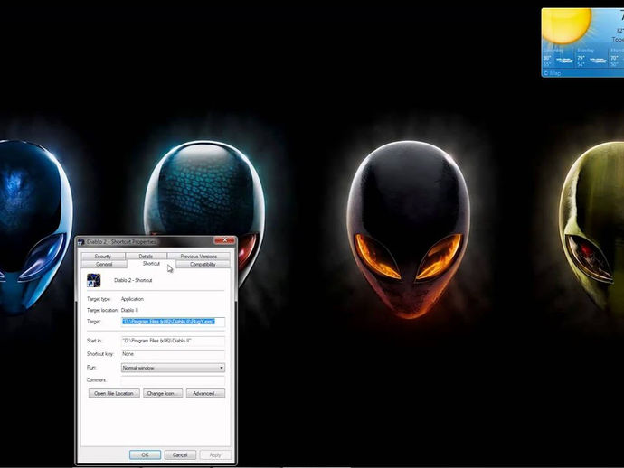Click the Saturday forecast in weather gadget
624x468 pixels.
(x=558, y=57)
